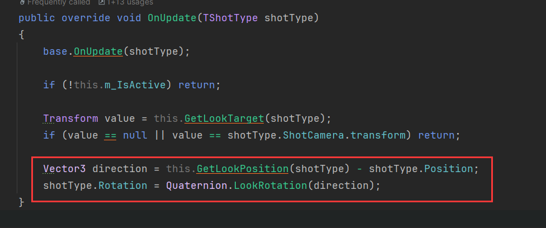Select the GetLookPosition method call
The height and width of the screenshot is (228, 546).
coord(243,169)
